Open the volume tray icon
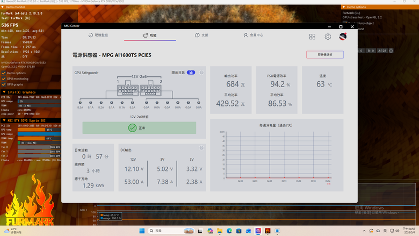Screen dimensions: 419x236 tap(398, 231)
